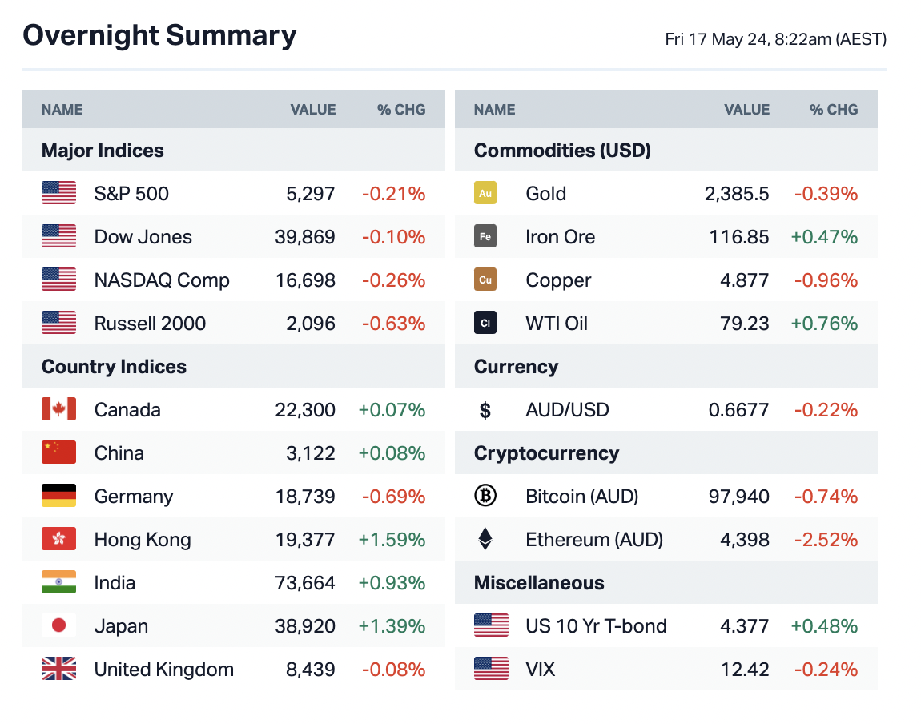Open the NASDAQ Comp row
921x724 pixels.
click(162, 280)
